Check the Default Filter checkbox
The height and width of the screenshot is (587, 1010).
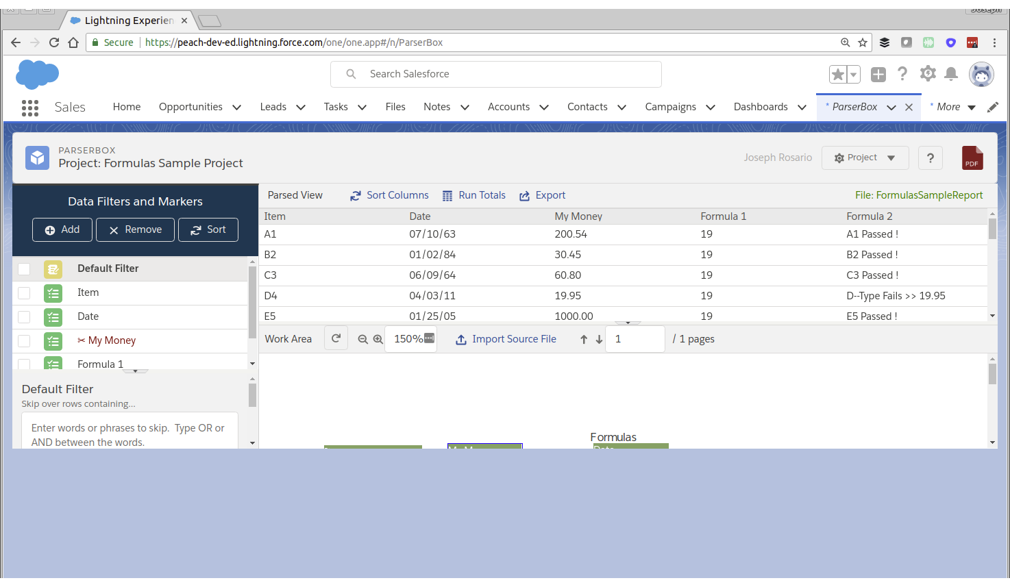(x=24, y=269)
